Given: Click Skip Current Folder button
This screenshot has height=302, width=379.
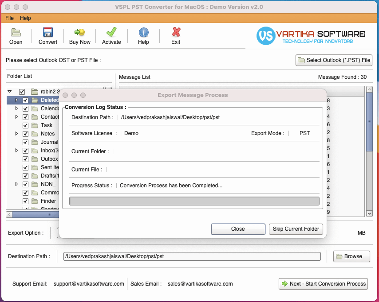Looking at the screenshot, I should 296,229.
